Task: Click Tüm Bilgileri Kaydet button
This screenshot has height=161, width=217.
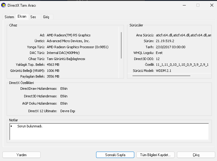Action: point(155,155)
